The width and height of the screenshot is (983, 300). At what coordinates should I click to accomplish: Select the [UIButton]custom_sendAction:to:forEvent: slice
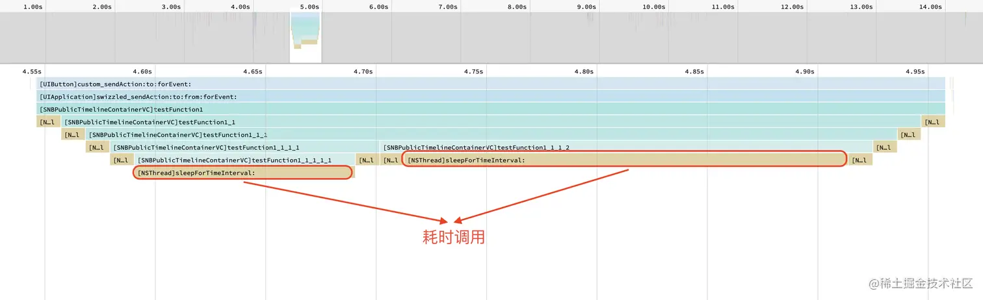(x=491, y=84)
